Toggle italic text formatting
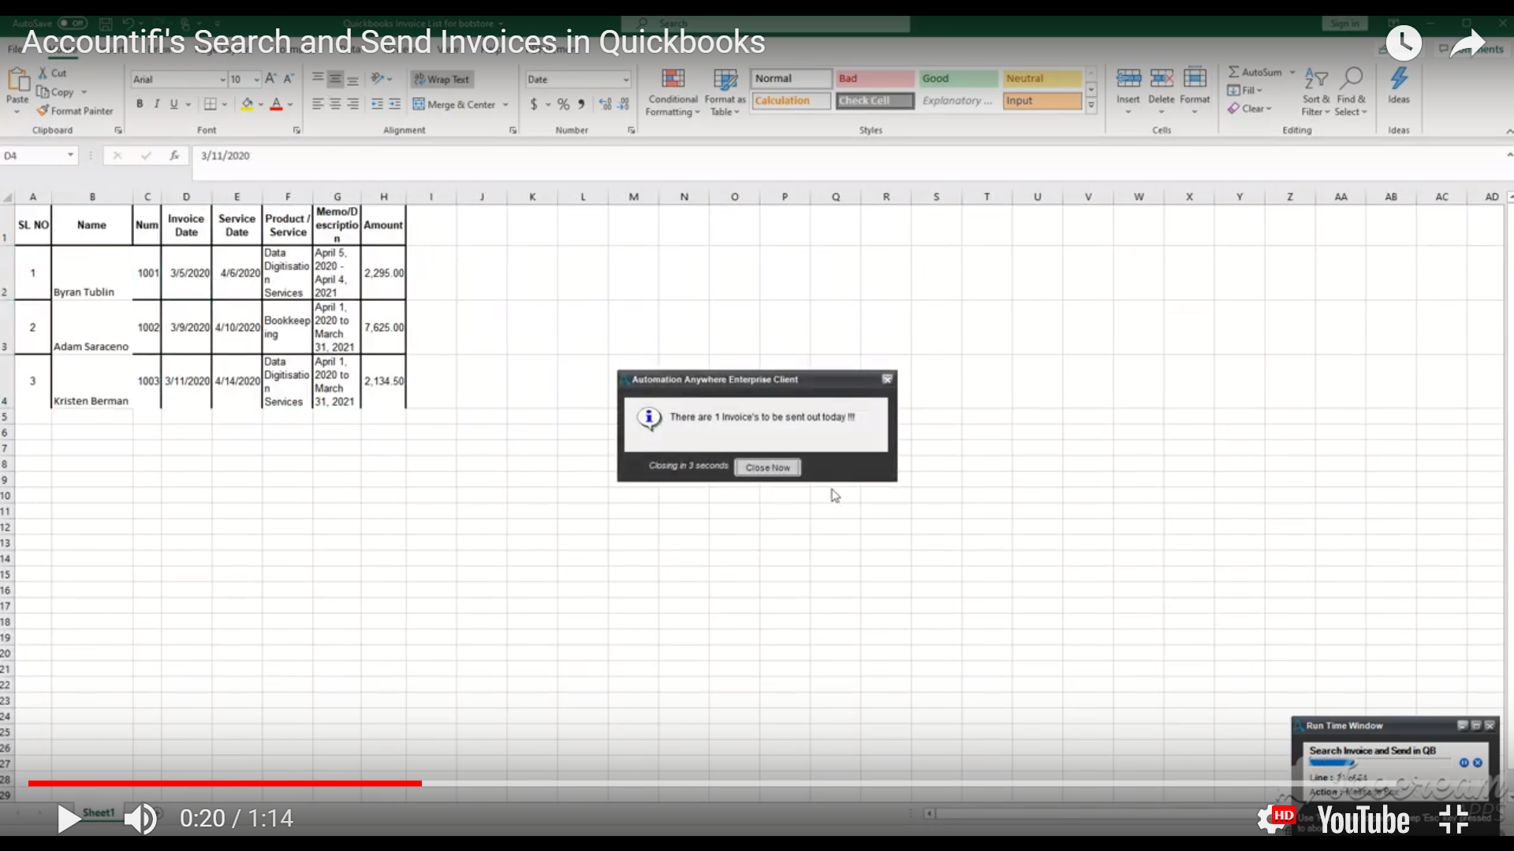The width and height of the screenshot is (1514, 851). point(157,104)
